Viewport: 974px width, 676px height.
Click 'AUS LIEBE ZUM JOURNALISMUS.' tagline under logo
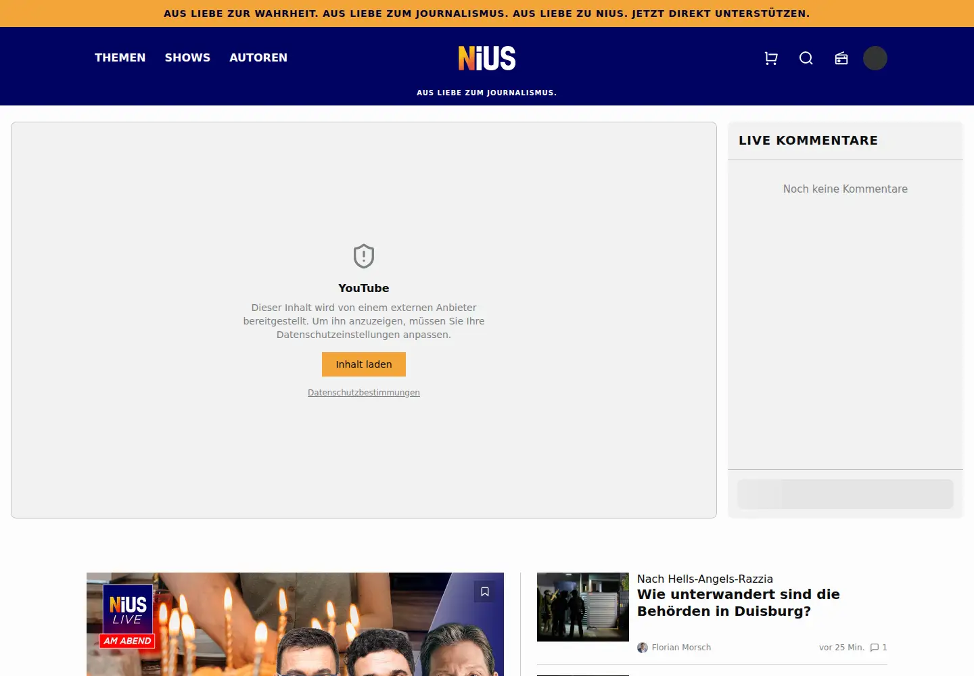click(x=487, y=93)
